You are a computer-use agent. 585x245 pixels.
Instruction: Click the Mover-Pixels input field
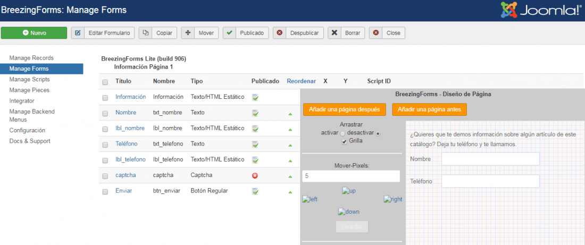click(x=351, y=176)
